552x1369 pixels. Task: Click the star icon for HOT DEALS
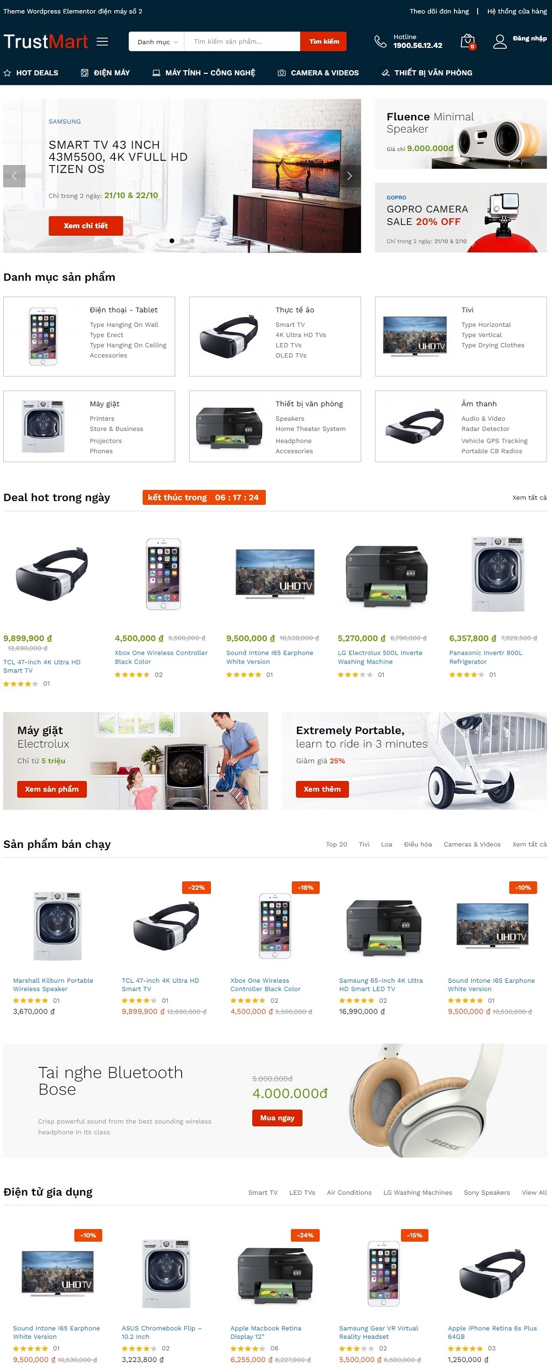[8, 73]
